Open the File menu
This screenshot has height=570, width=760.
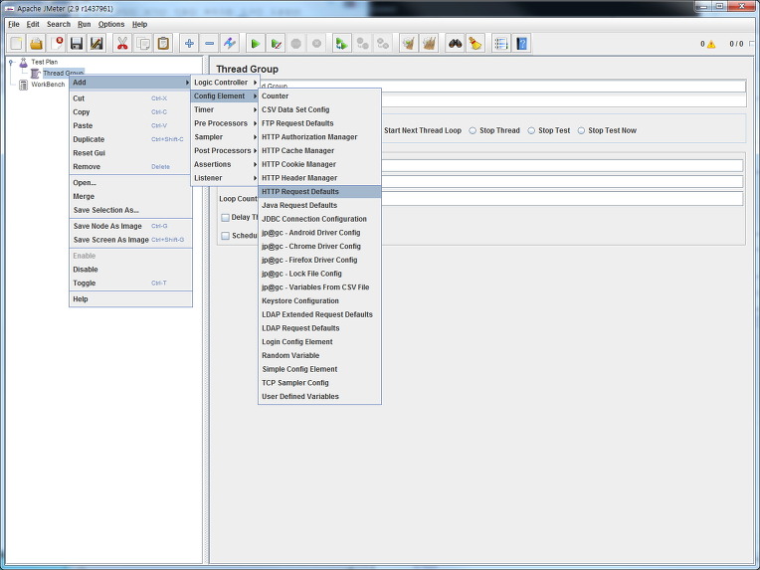click(14, 24)
